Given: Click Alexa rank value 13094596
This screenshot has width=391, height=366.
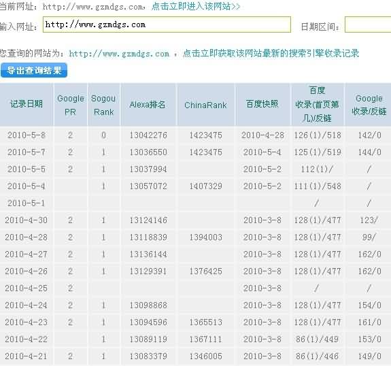Looking at the screenshot, I should tap(148, 322).
